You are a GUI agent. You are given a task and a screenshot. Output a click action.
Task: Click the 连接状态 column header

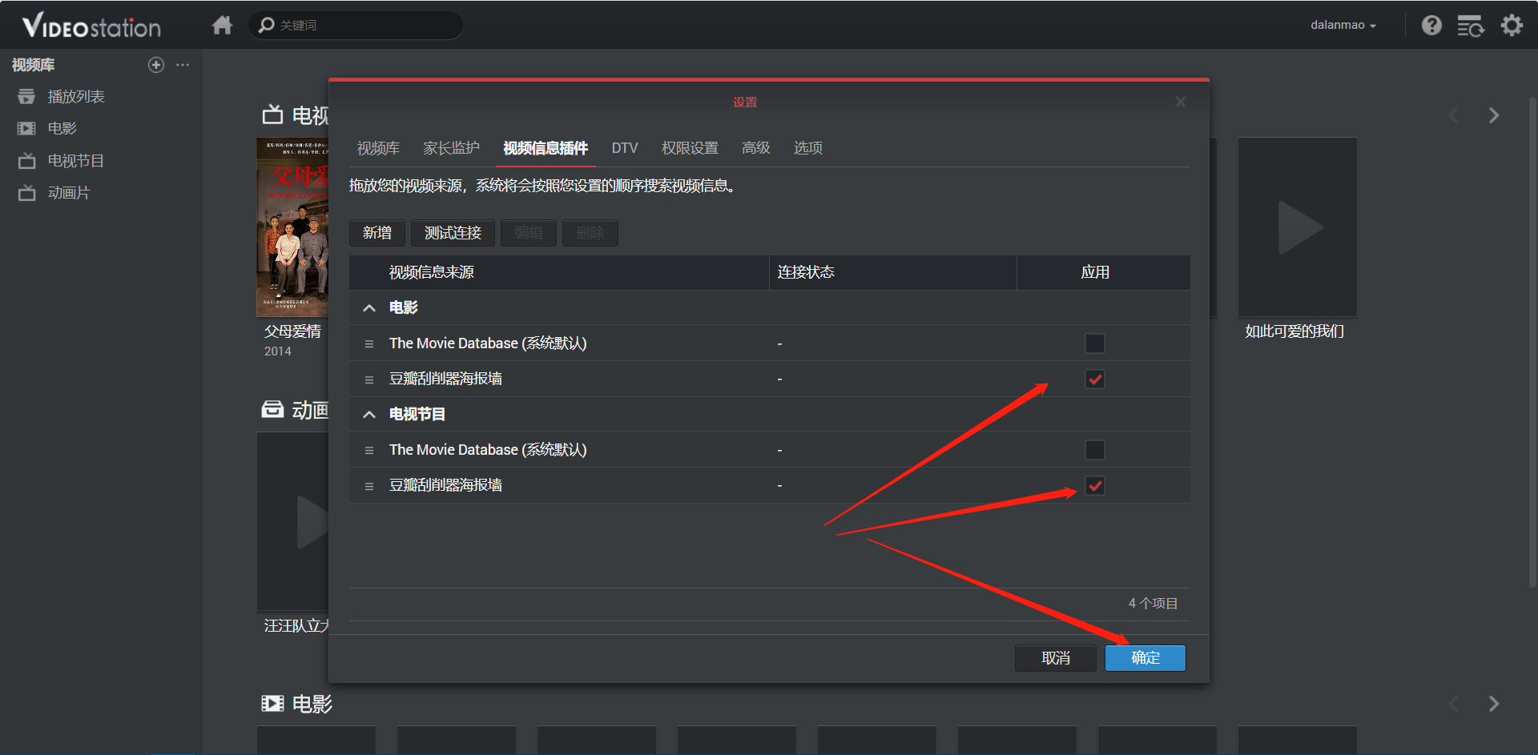[x=893, y=272]
